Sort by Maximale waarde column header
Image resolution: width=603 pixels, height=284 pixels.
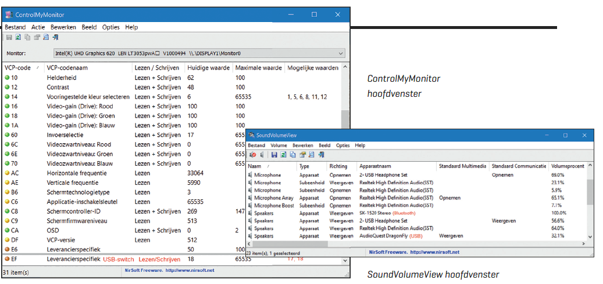(x=258, y=68)
